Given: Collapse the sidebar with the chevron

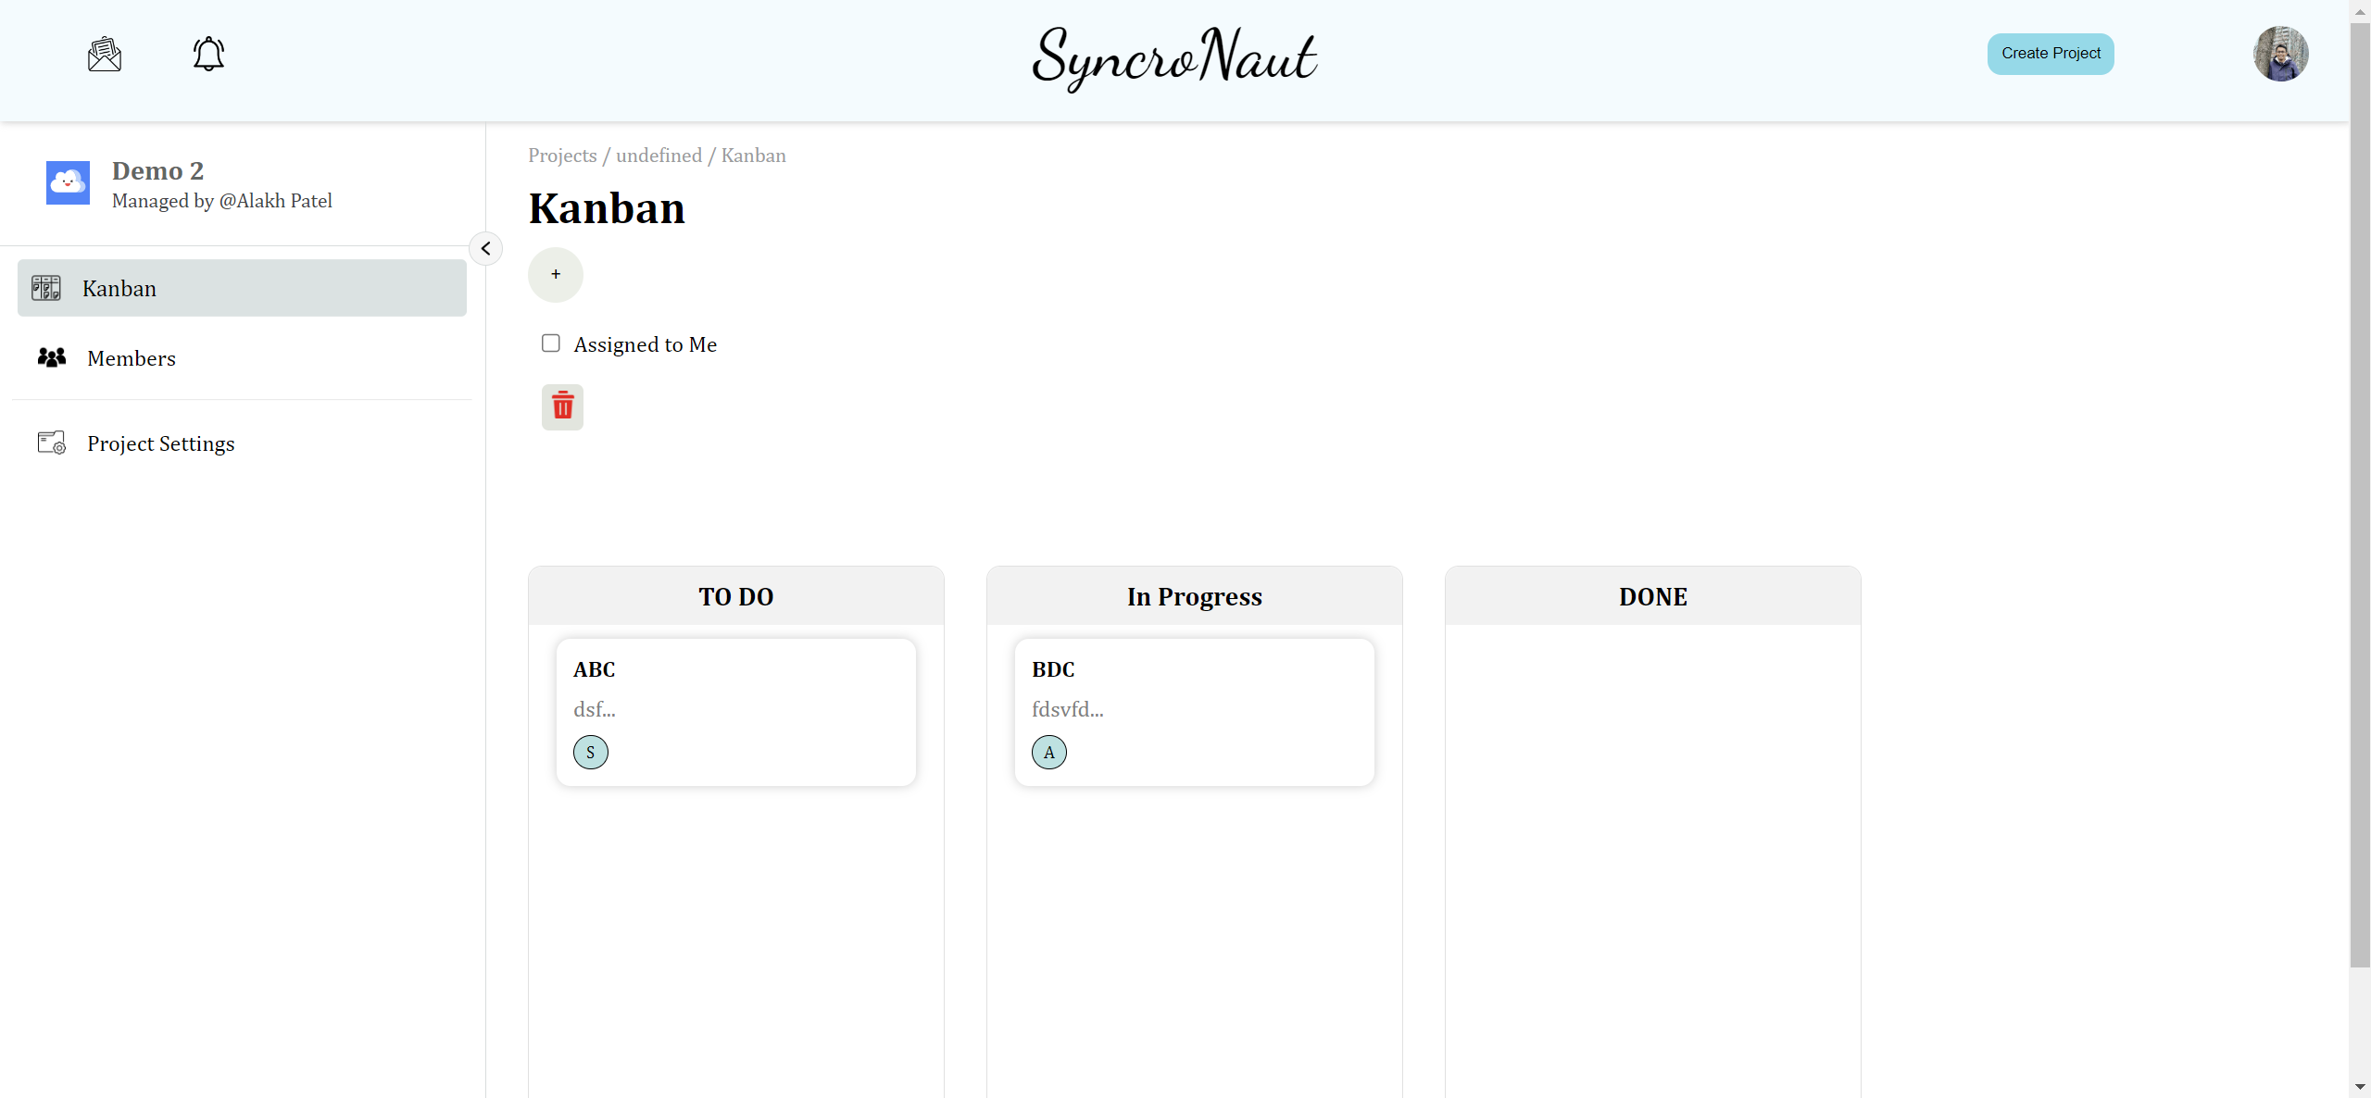Looking at the screenshot, I should pyautogui.click(x=485, y=248).
